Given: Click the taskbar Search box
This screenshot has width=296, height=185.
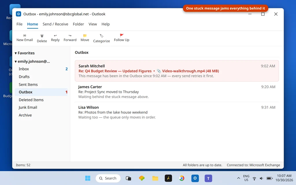Looking at the screenshot, I should [108, 178].
